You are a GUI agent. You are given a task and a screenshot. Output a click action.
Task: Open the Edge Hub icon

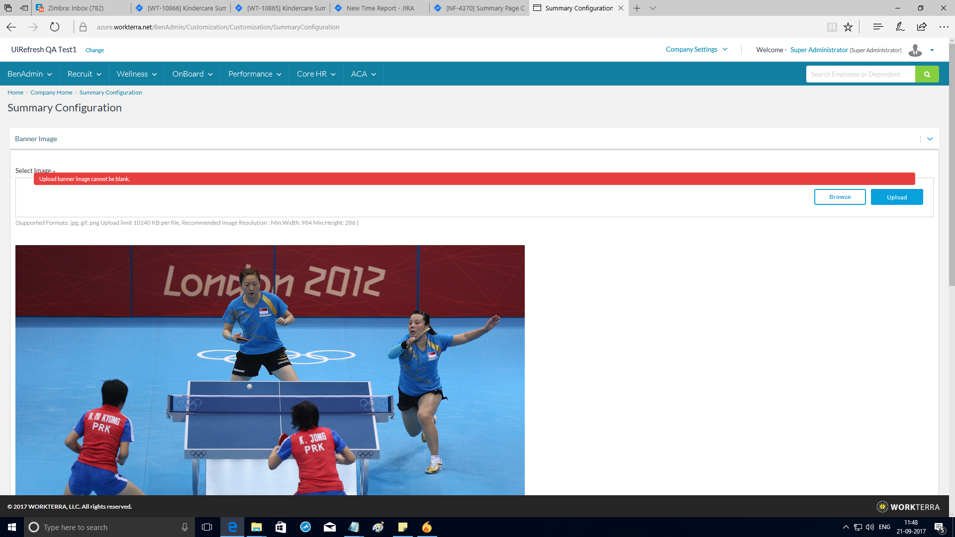(x=878, y=27)
